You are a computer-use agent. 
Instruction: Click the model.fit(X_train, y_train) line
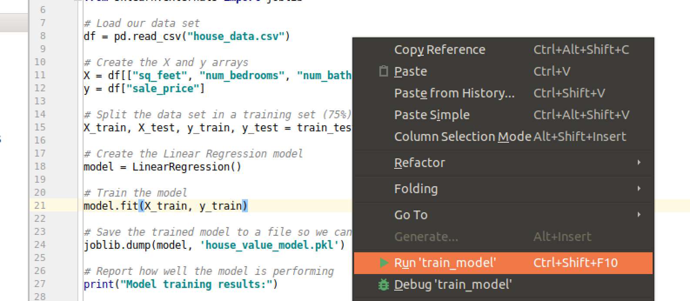[x=166, y=206]
